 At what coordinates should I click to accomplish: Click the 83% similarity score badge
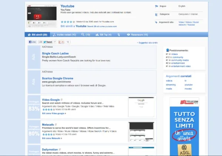[x=34, y=107]
